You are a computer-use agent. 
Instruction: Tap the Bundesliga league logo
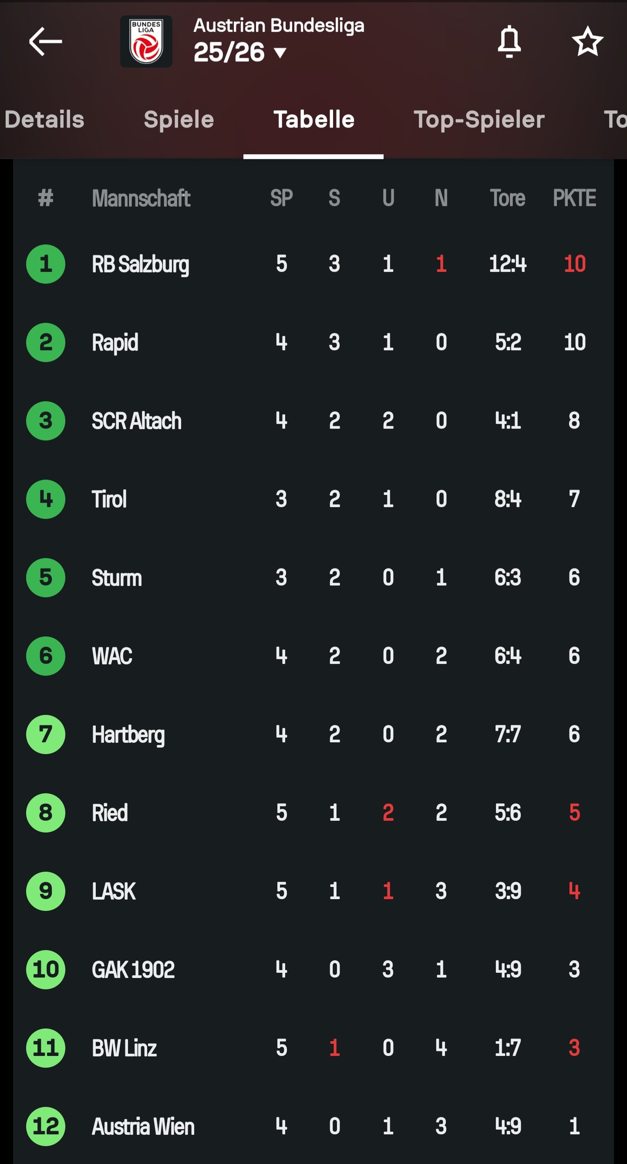146,41
